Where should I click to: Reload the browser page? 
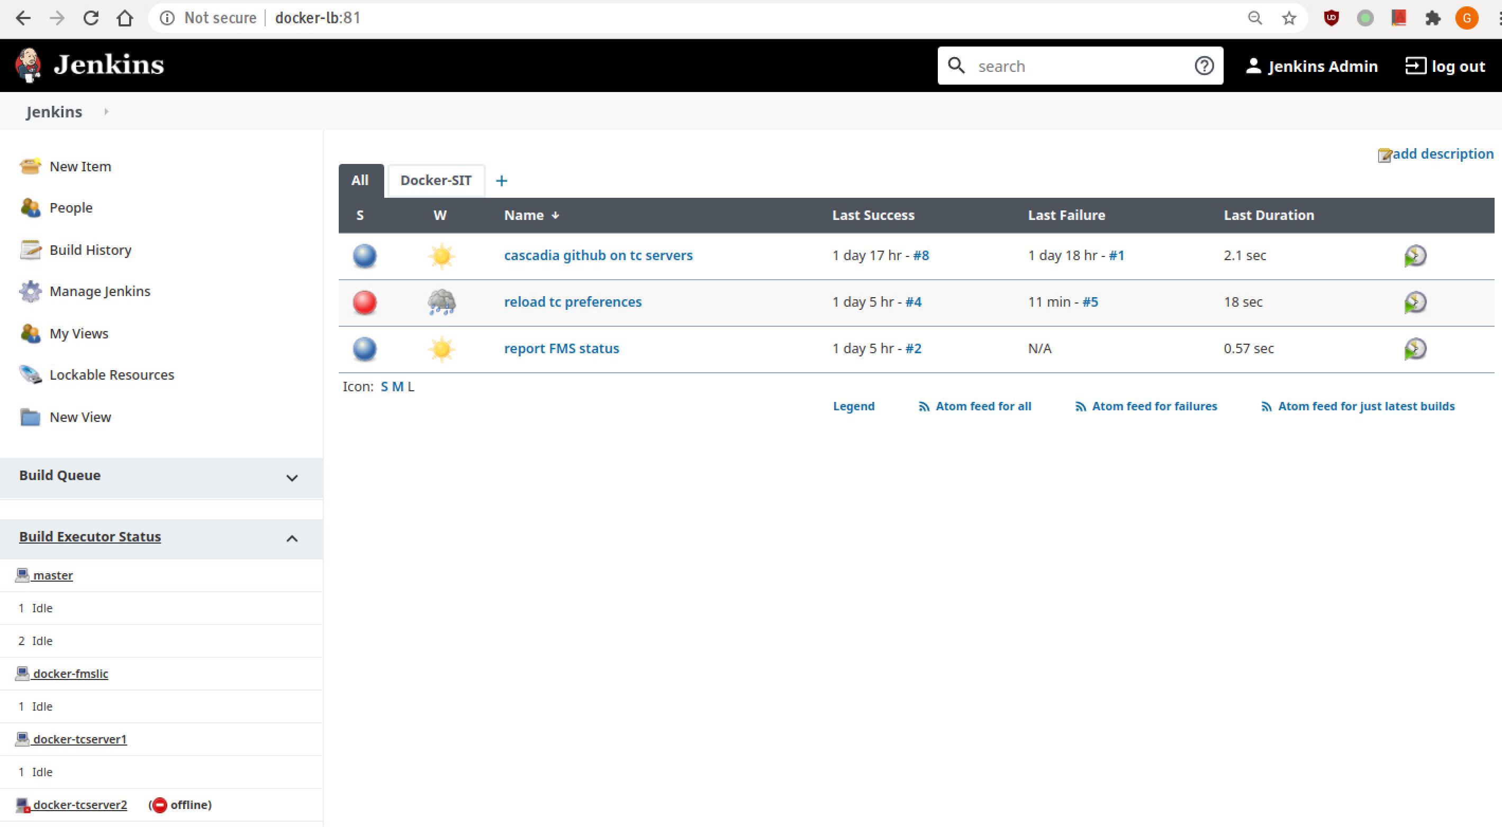(x=91, y=18)
